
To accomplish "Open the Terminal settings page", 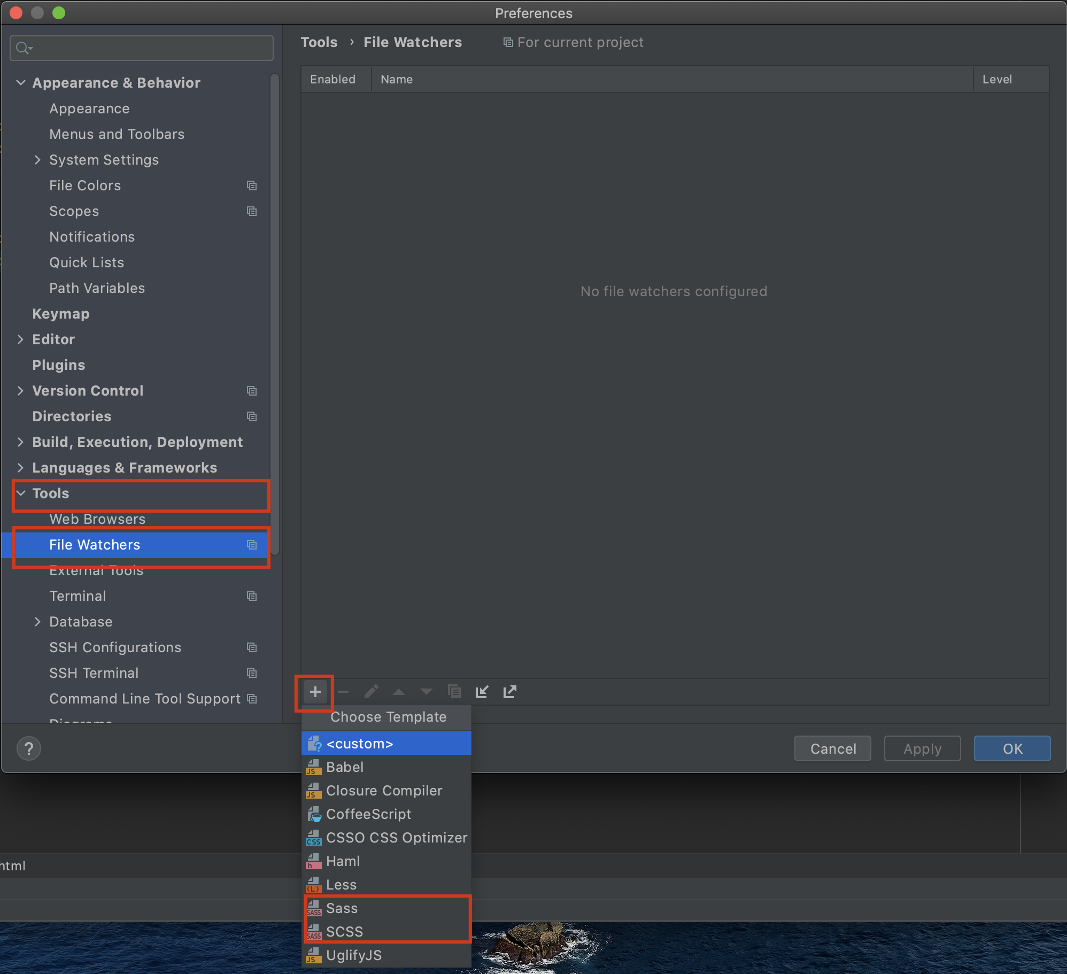I will coord(78,596).
